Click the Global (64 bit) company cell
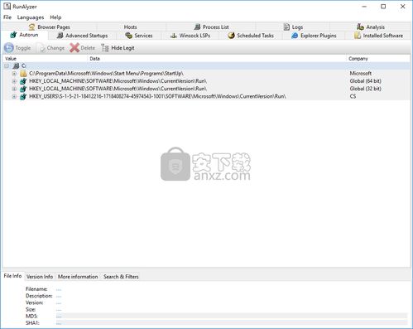 [x=365, y=81]
